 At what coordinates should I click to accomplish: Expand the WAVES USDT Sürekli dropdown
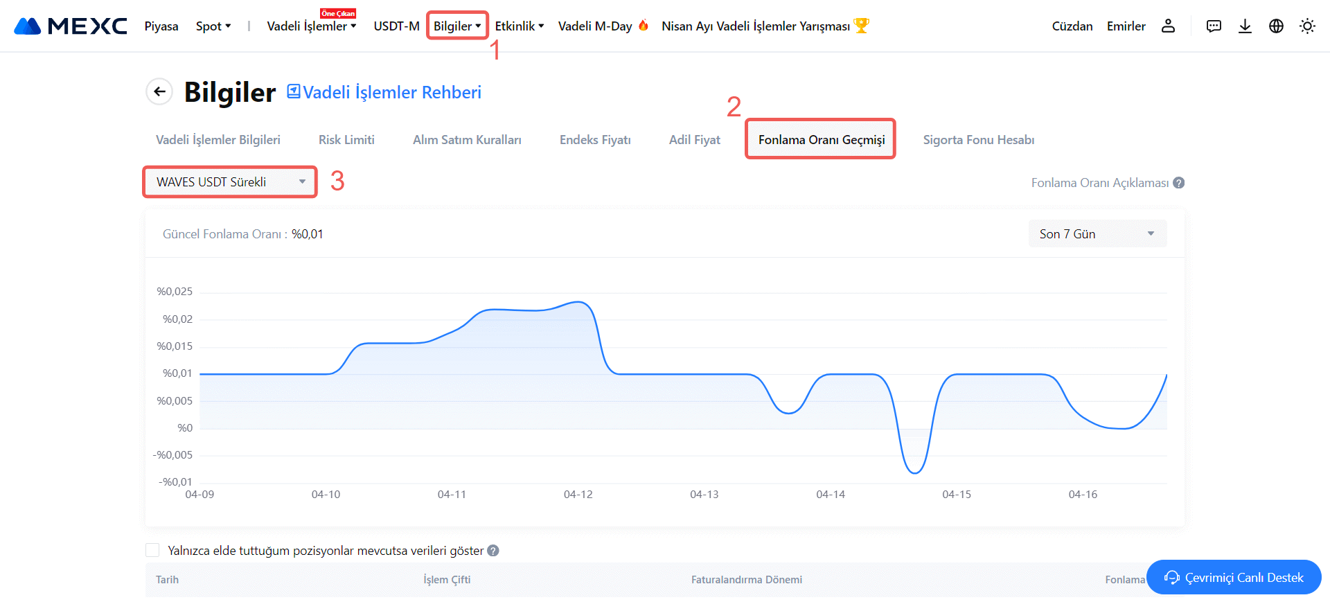pyautogui.click(x=230, y=182)
